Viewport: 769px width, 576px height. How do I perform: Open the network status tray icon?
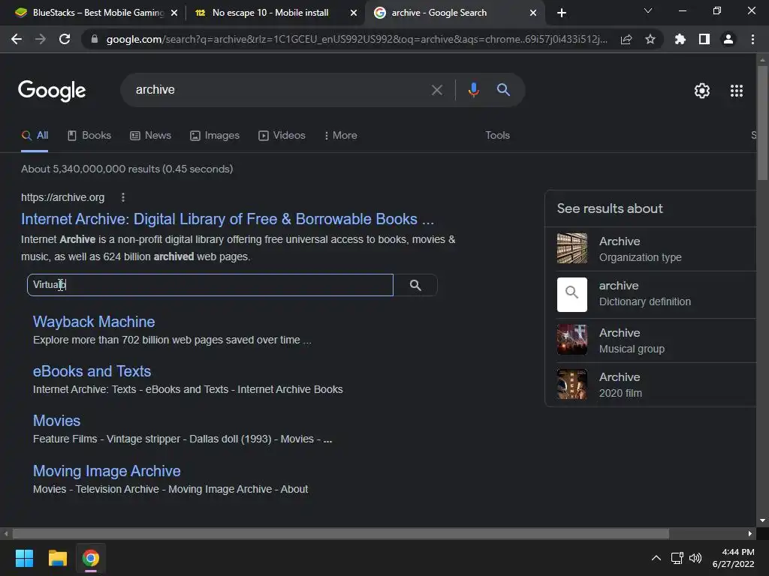tap(677, 558)
